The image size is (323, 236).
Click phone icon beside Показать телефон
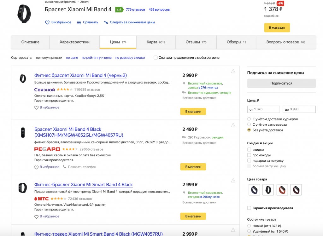coord(65,167)
